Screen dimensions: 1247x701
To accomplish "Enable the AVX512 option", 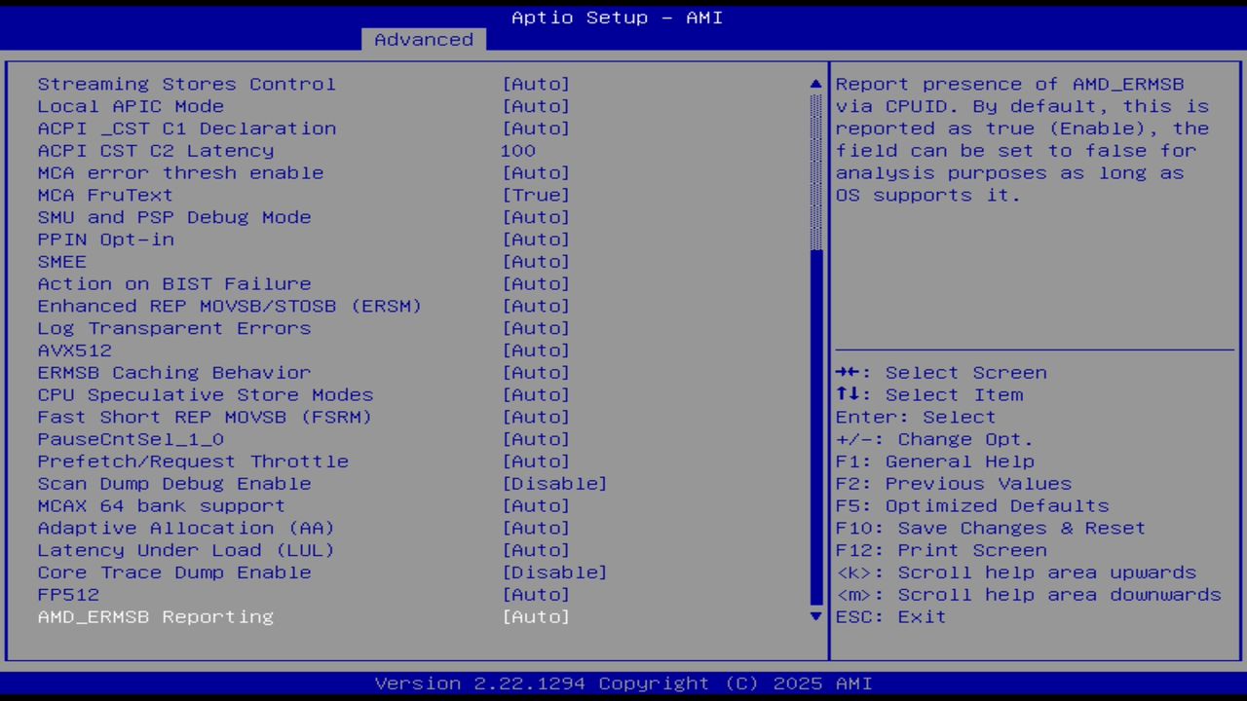I will coord(536,350).
